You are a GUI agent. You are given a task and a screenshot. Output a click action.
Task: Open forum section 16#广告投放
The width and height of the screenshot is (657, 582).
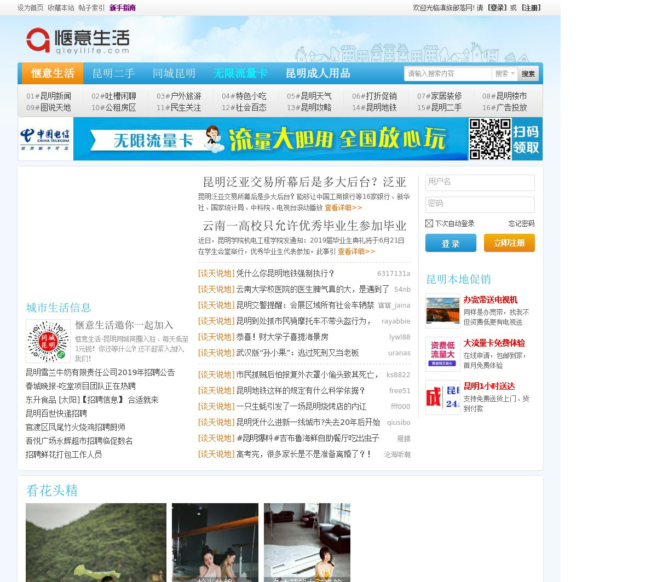point(505,108)
